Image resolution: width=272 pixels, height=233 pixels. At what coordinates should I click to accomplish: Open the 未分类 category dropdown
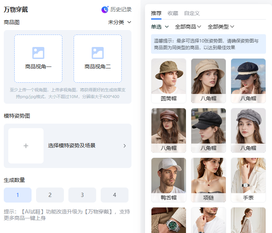click(x=120, y=22)
